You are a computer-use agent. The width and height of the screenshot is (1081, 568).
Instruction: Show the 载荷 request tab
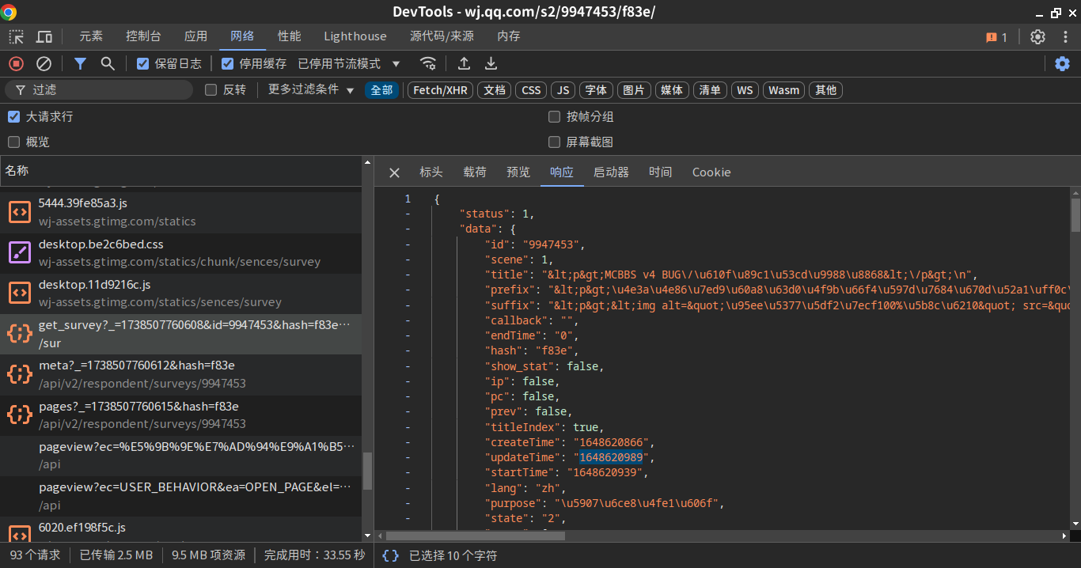475,172
